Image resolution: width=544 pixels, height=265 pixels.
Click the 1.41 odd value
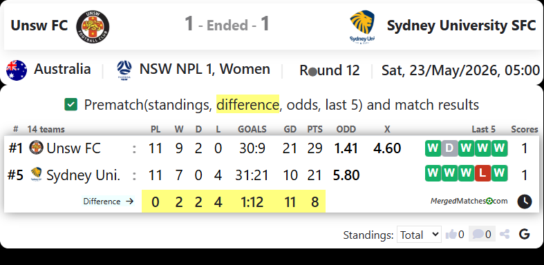tap(346, 148)
